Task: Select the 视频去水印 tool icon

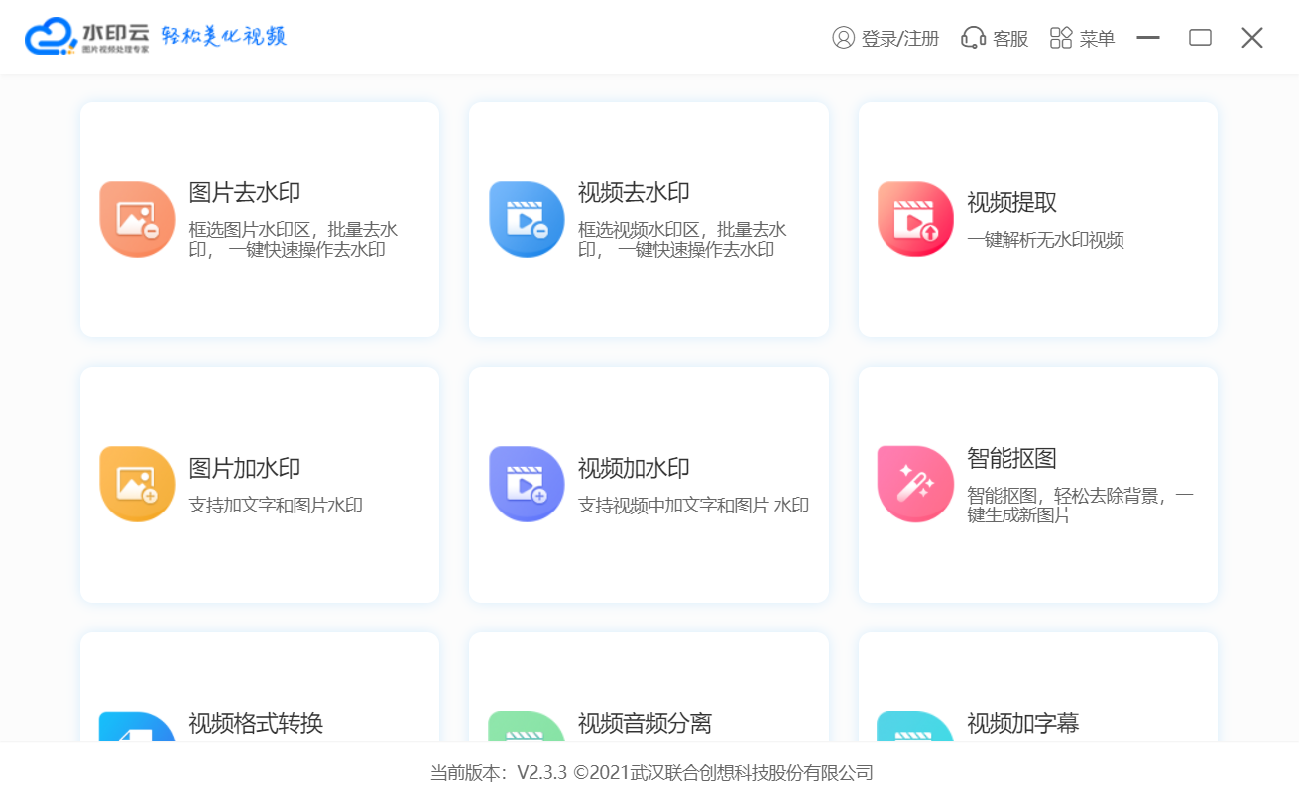Action: coord(527,218)
